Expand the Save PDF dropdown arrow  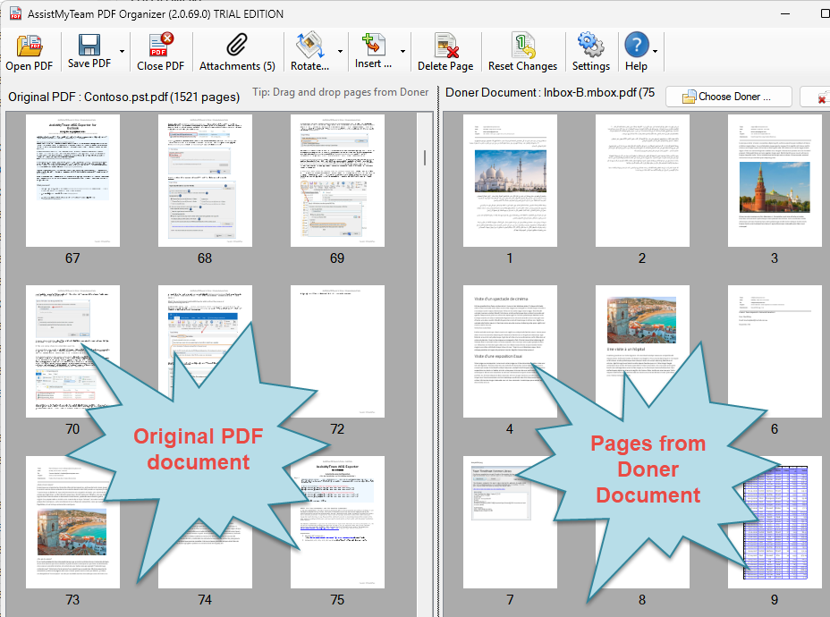click(x=121, y=52)
